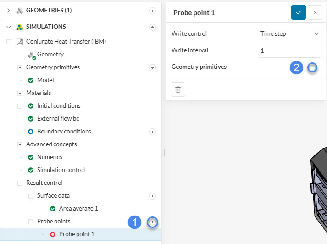This screenshot has height=244, width=327.
Task: Add a geometry primitive in tree
Action: [x=153, y=67]
